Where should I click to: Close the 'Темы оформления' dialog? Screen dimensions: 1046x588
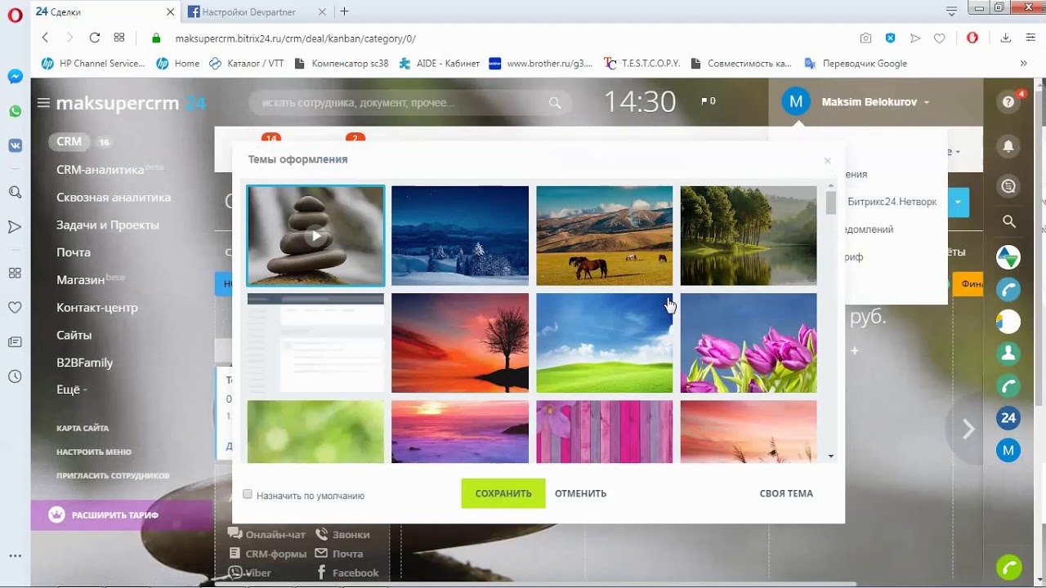(x=828, y=161)
